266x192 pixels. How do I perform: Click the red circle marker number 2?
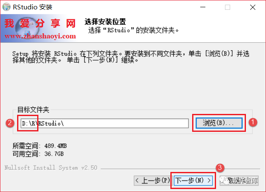10,123
